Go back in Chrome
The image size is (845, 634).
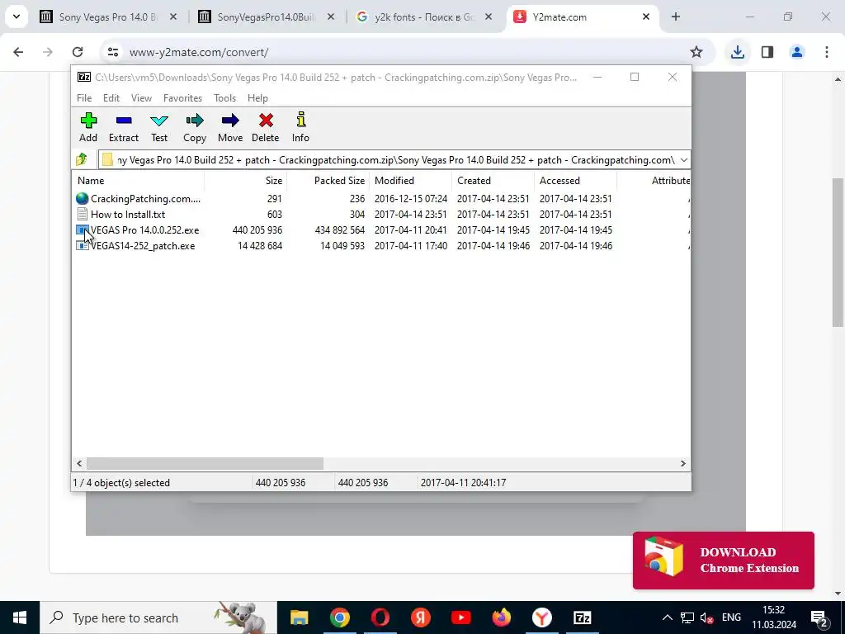[x=18, y=52]
